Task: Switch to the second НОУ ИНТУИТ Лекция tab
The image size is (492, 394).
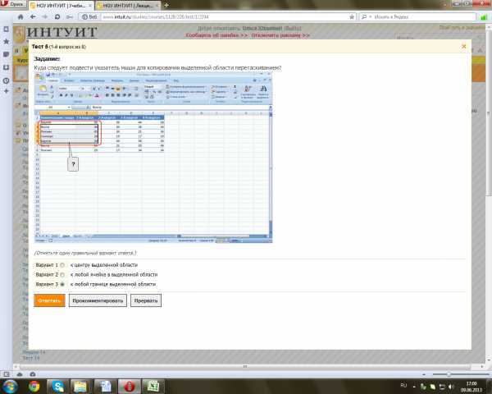Action: [128, 6]
